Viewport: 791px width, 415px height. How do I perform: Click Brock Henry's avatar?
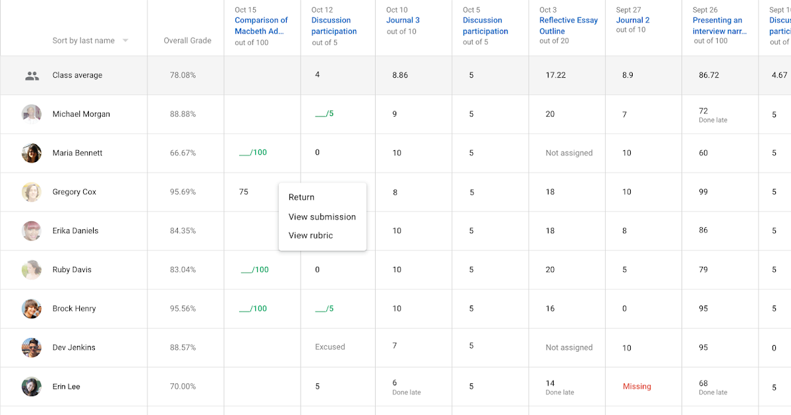(x=32, y=308)
